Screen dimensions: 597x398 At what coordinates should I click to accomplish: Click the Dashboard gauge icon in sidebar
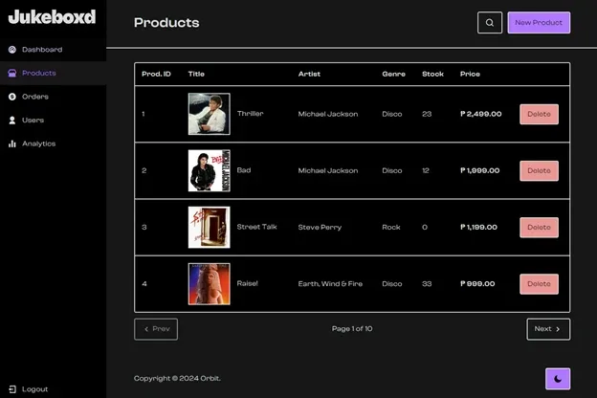[x=12, y=50]
